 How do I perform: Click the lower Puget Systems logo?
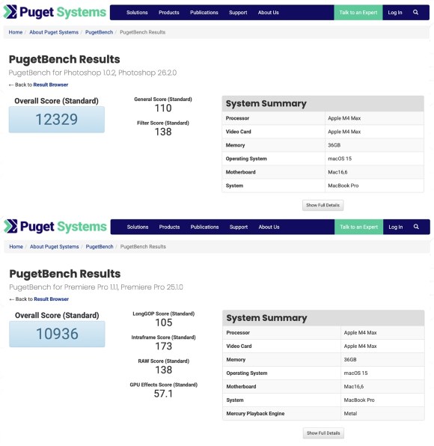[x=55, y=227]
